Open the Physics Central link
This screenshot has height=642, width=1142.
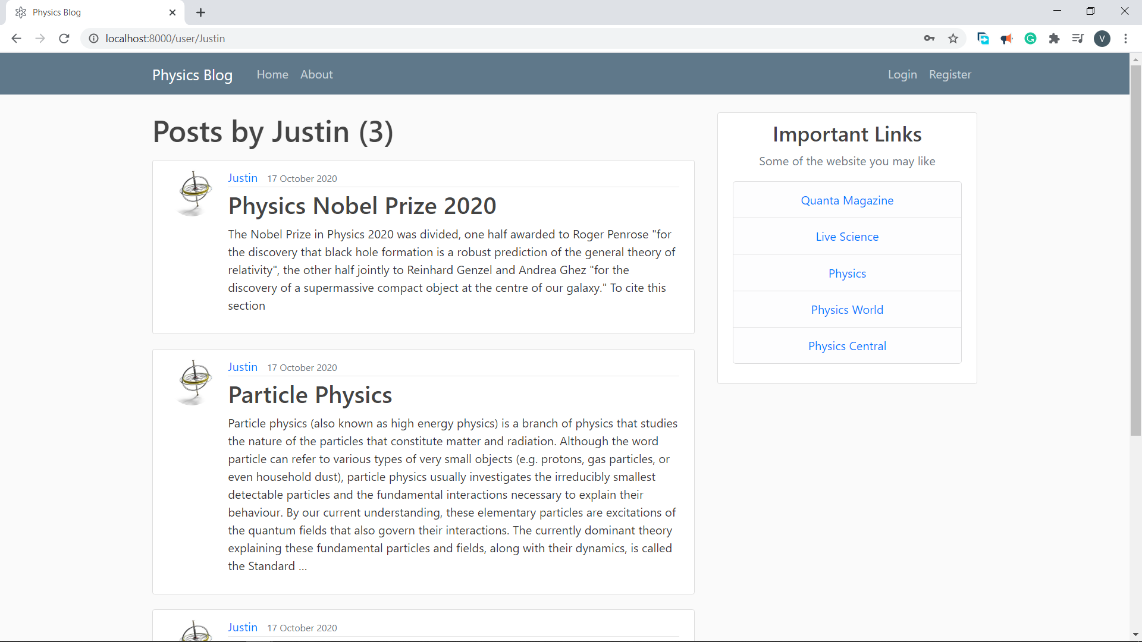[x=847, y=346]
